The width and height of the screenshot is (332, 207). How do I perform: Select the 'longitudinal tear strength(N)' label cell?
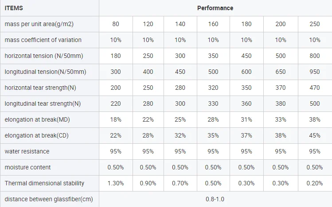coord(43,103)
